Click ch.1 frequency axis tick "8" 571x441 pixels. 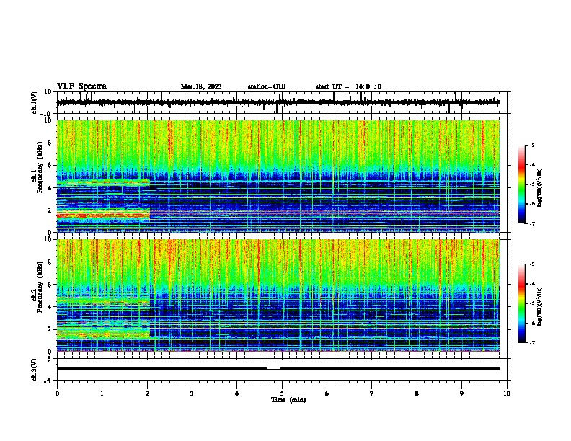pyautogui.click(x=50, y=143)
